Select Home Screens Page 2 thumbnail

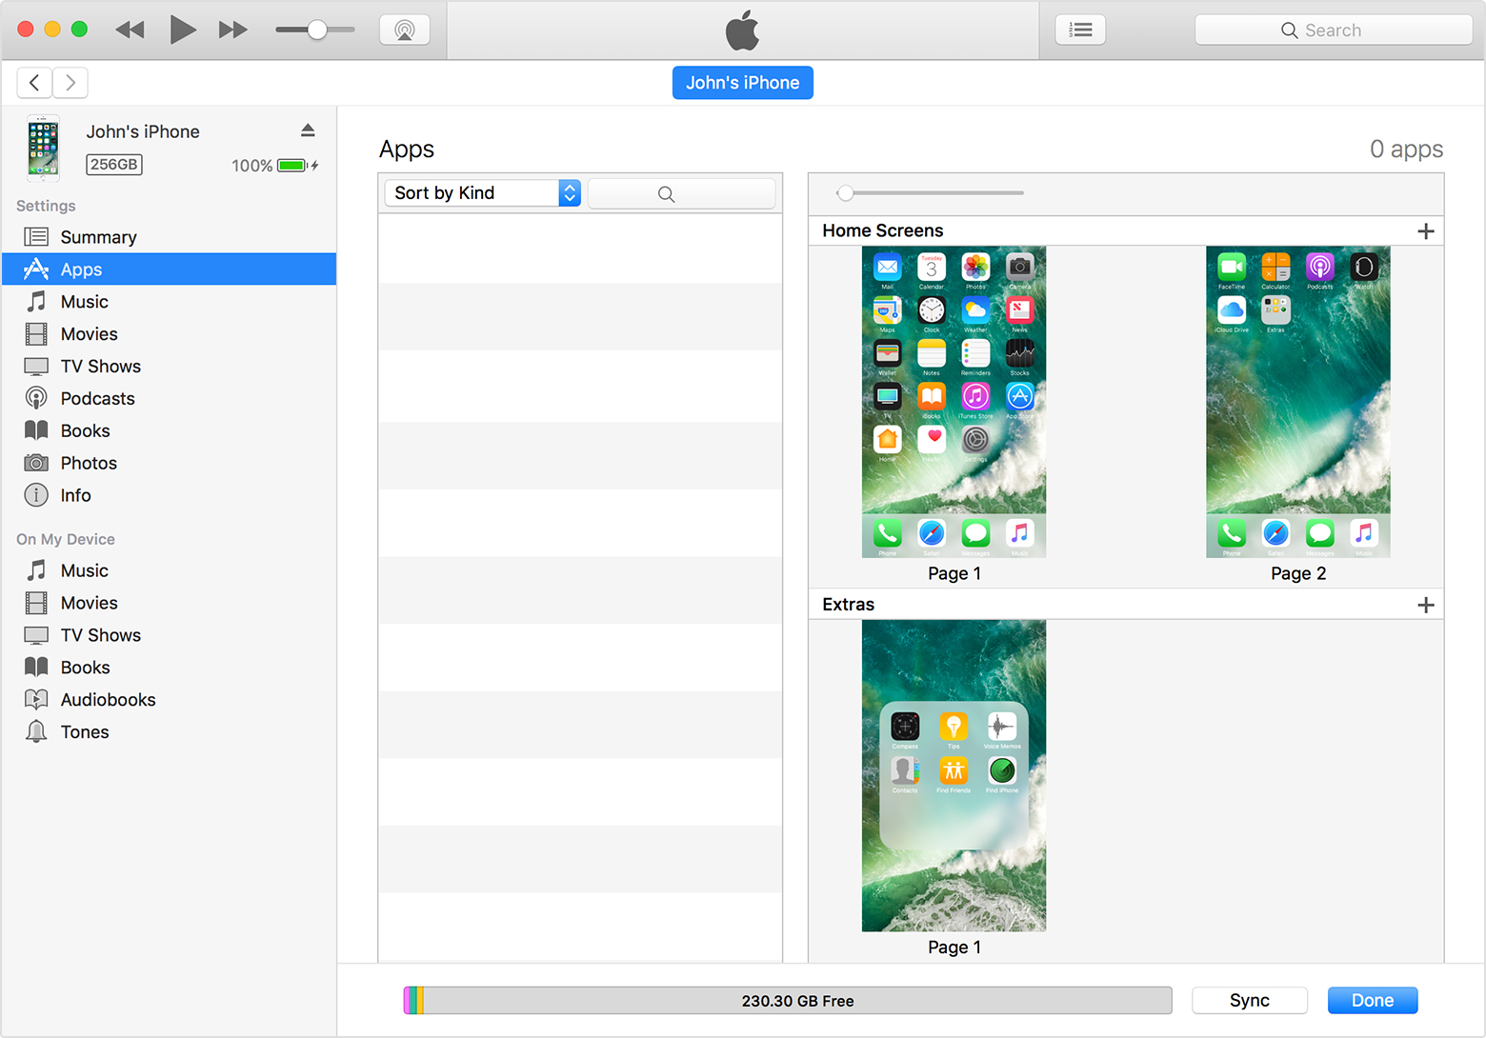pos(1298,402)
